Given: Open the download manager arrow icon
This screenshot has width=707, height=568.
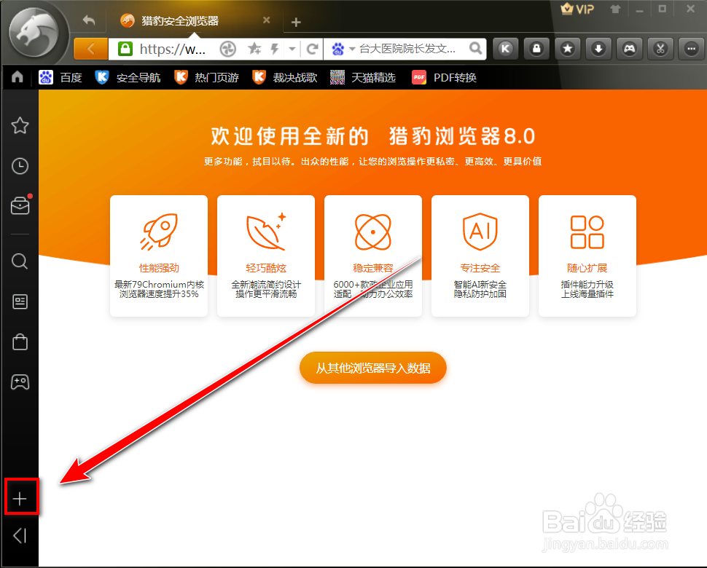Looking at the screenshot, I should (x=598, y=49).
